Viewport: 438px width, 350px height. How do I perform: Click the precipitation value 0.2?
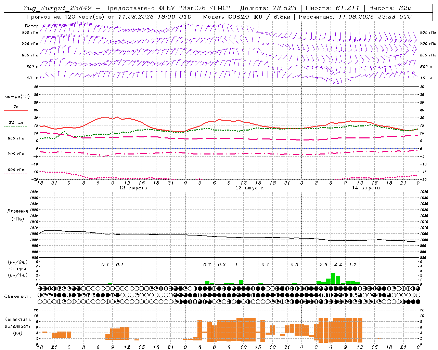294,265
